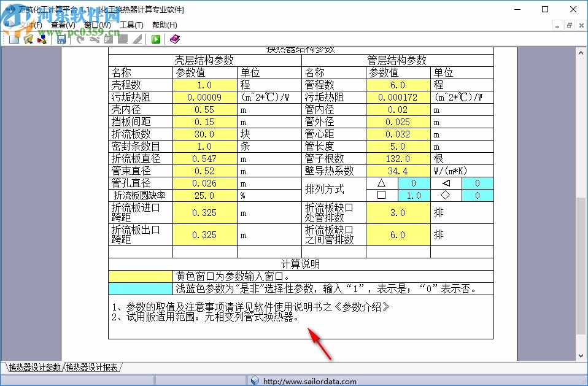Screen dimensions: 588x386
Task: Click the grayed redo arrow icon
Action: tap(80, 39)
